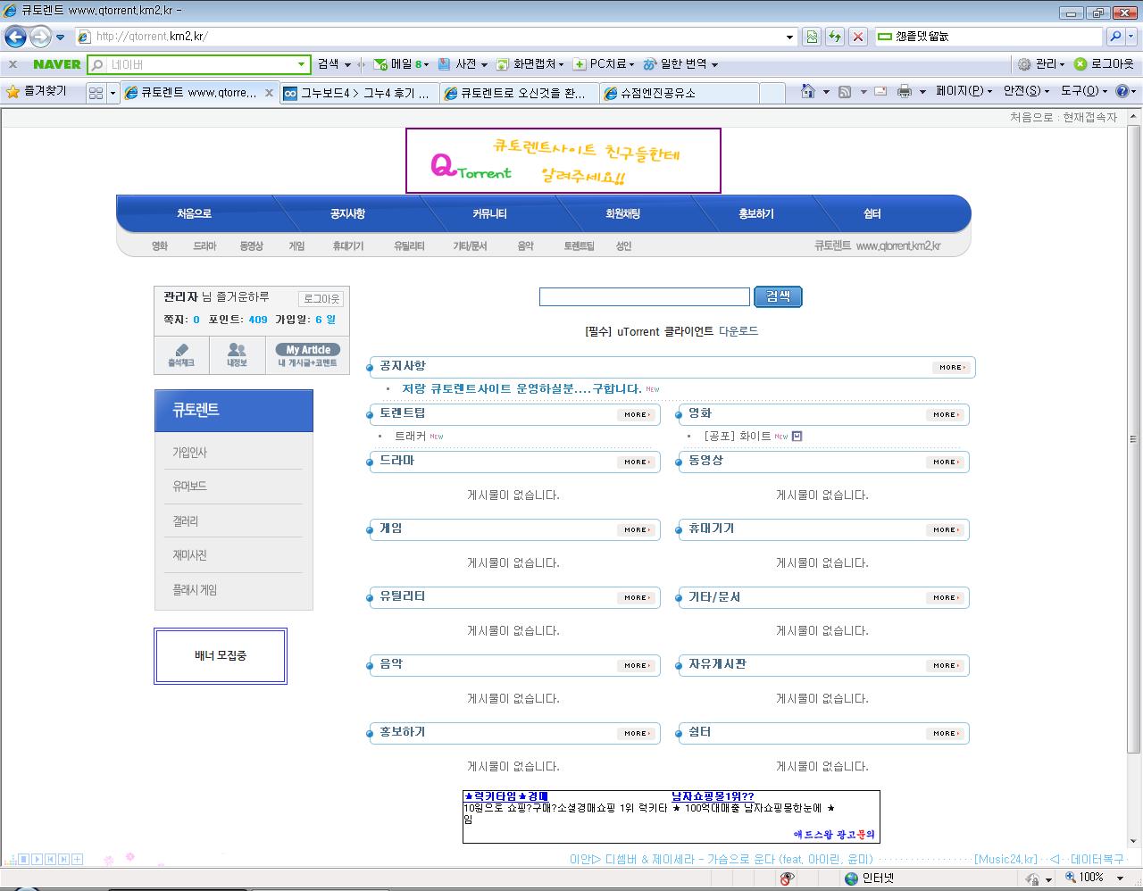Image resolution: width=1143 pixels, height=891 pixels.
Task: Click the Refresh page icon in address bar
Action: [834, 37]
